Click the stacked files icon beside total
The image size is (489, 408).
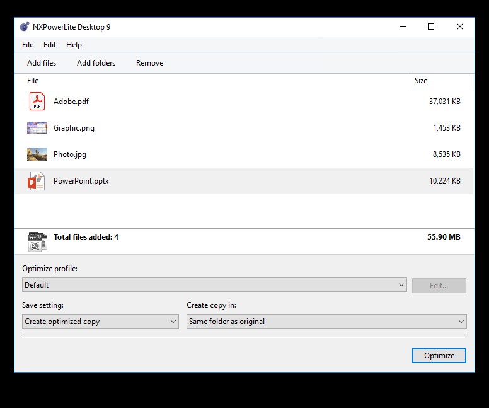(x=37, y=242)
